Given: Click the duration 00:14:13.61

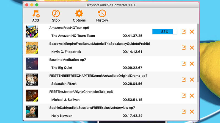Looking at the screenshot, I should coord(132,52).
